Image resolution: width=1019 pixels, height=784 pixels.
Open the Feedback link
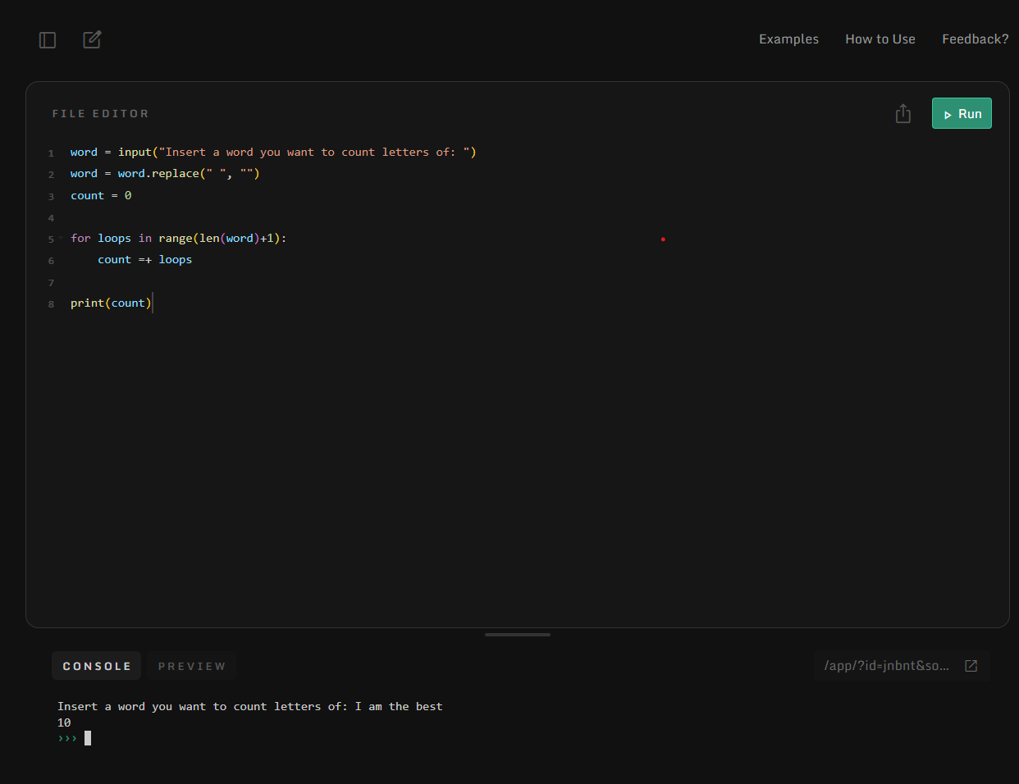pos(975,39)
